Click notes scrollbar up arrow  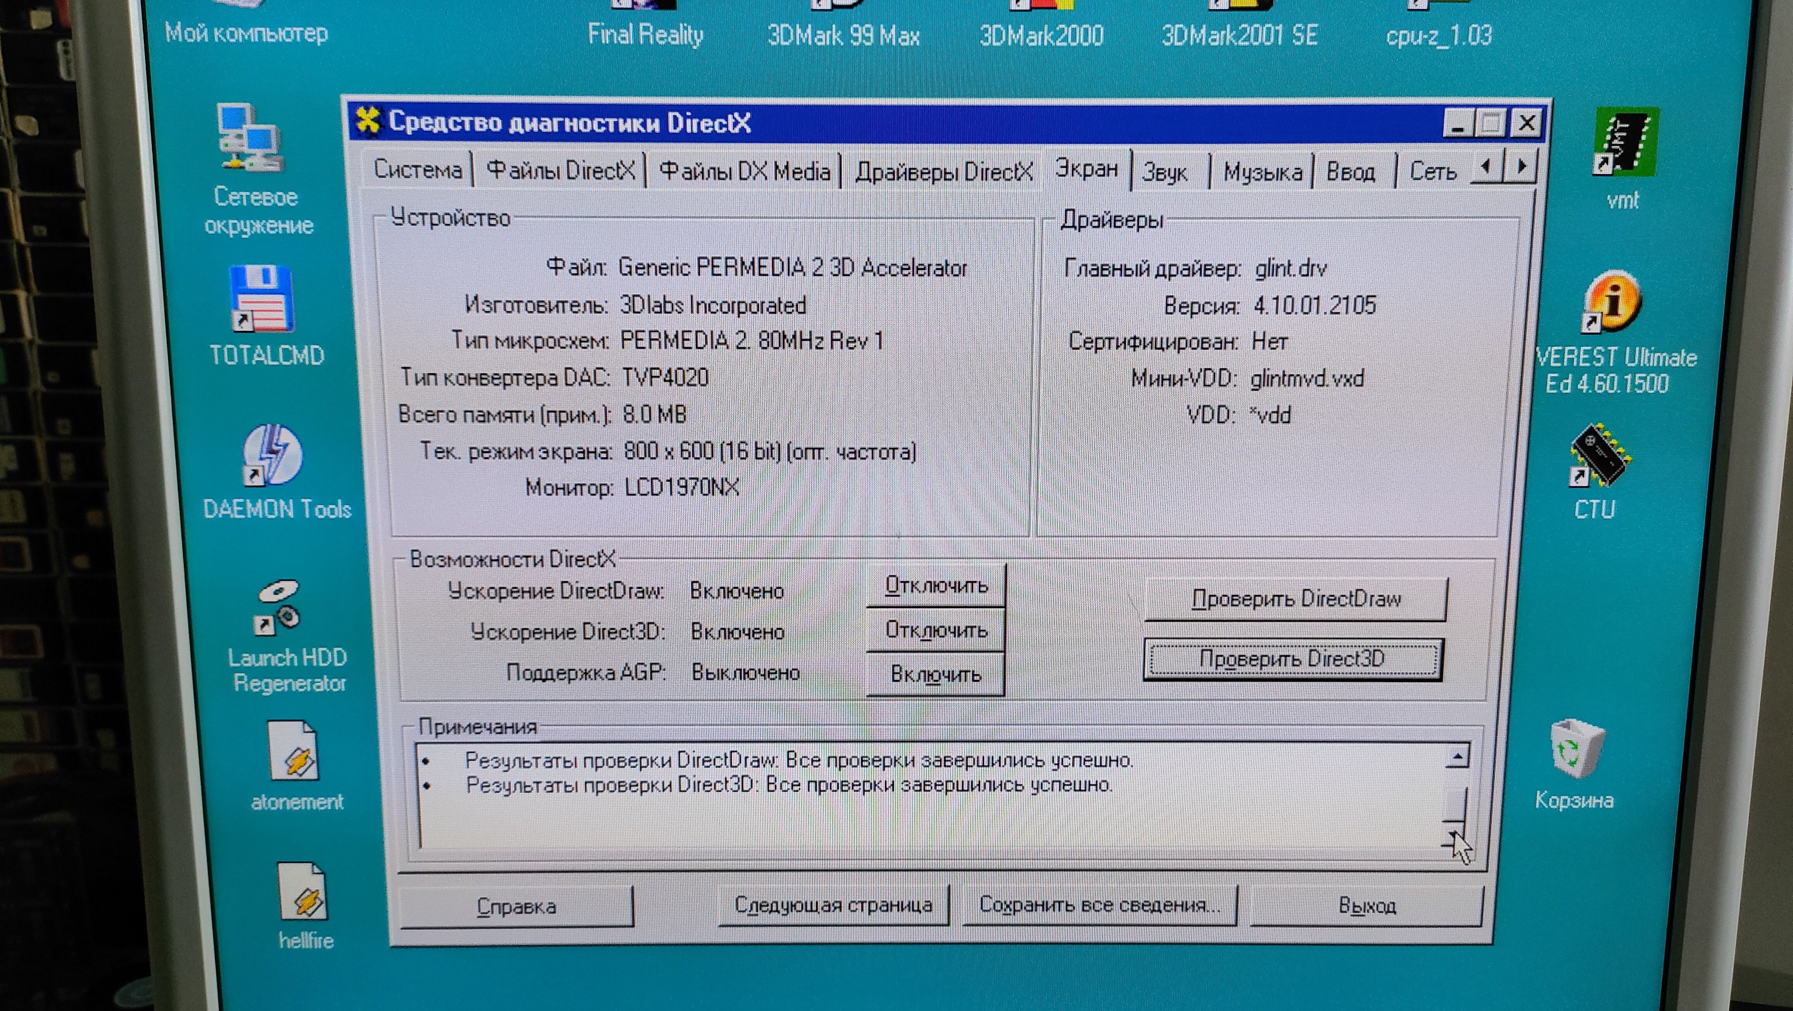pos(1458,756)
